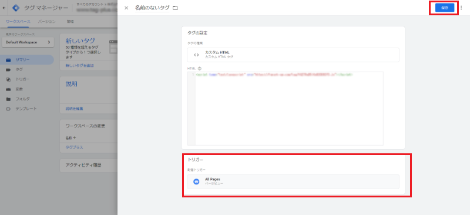The height and width of the screenshot is (215, 470).
Task: Select the カスタム HTML tag type row
Action: tap(293, 55)
